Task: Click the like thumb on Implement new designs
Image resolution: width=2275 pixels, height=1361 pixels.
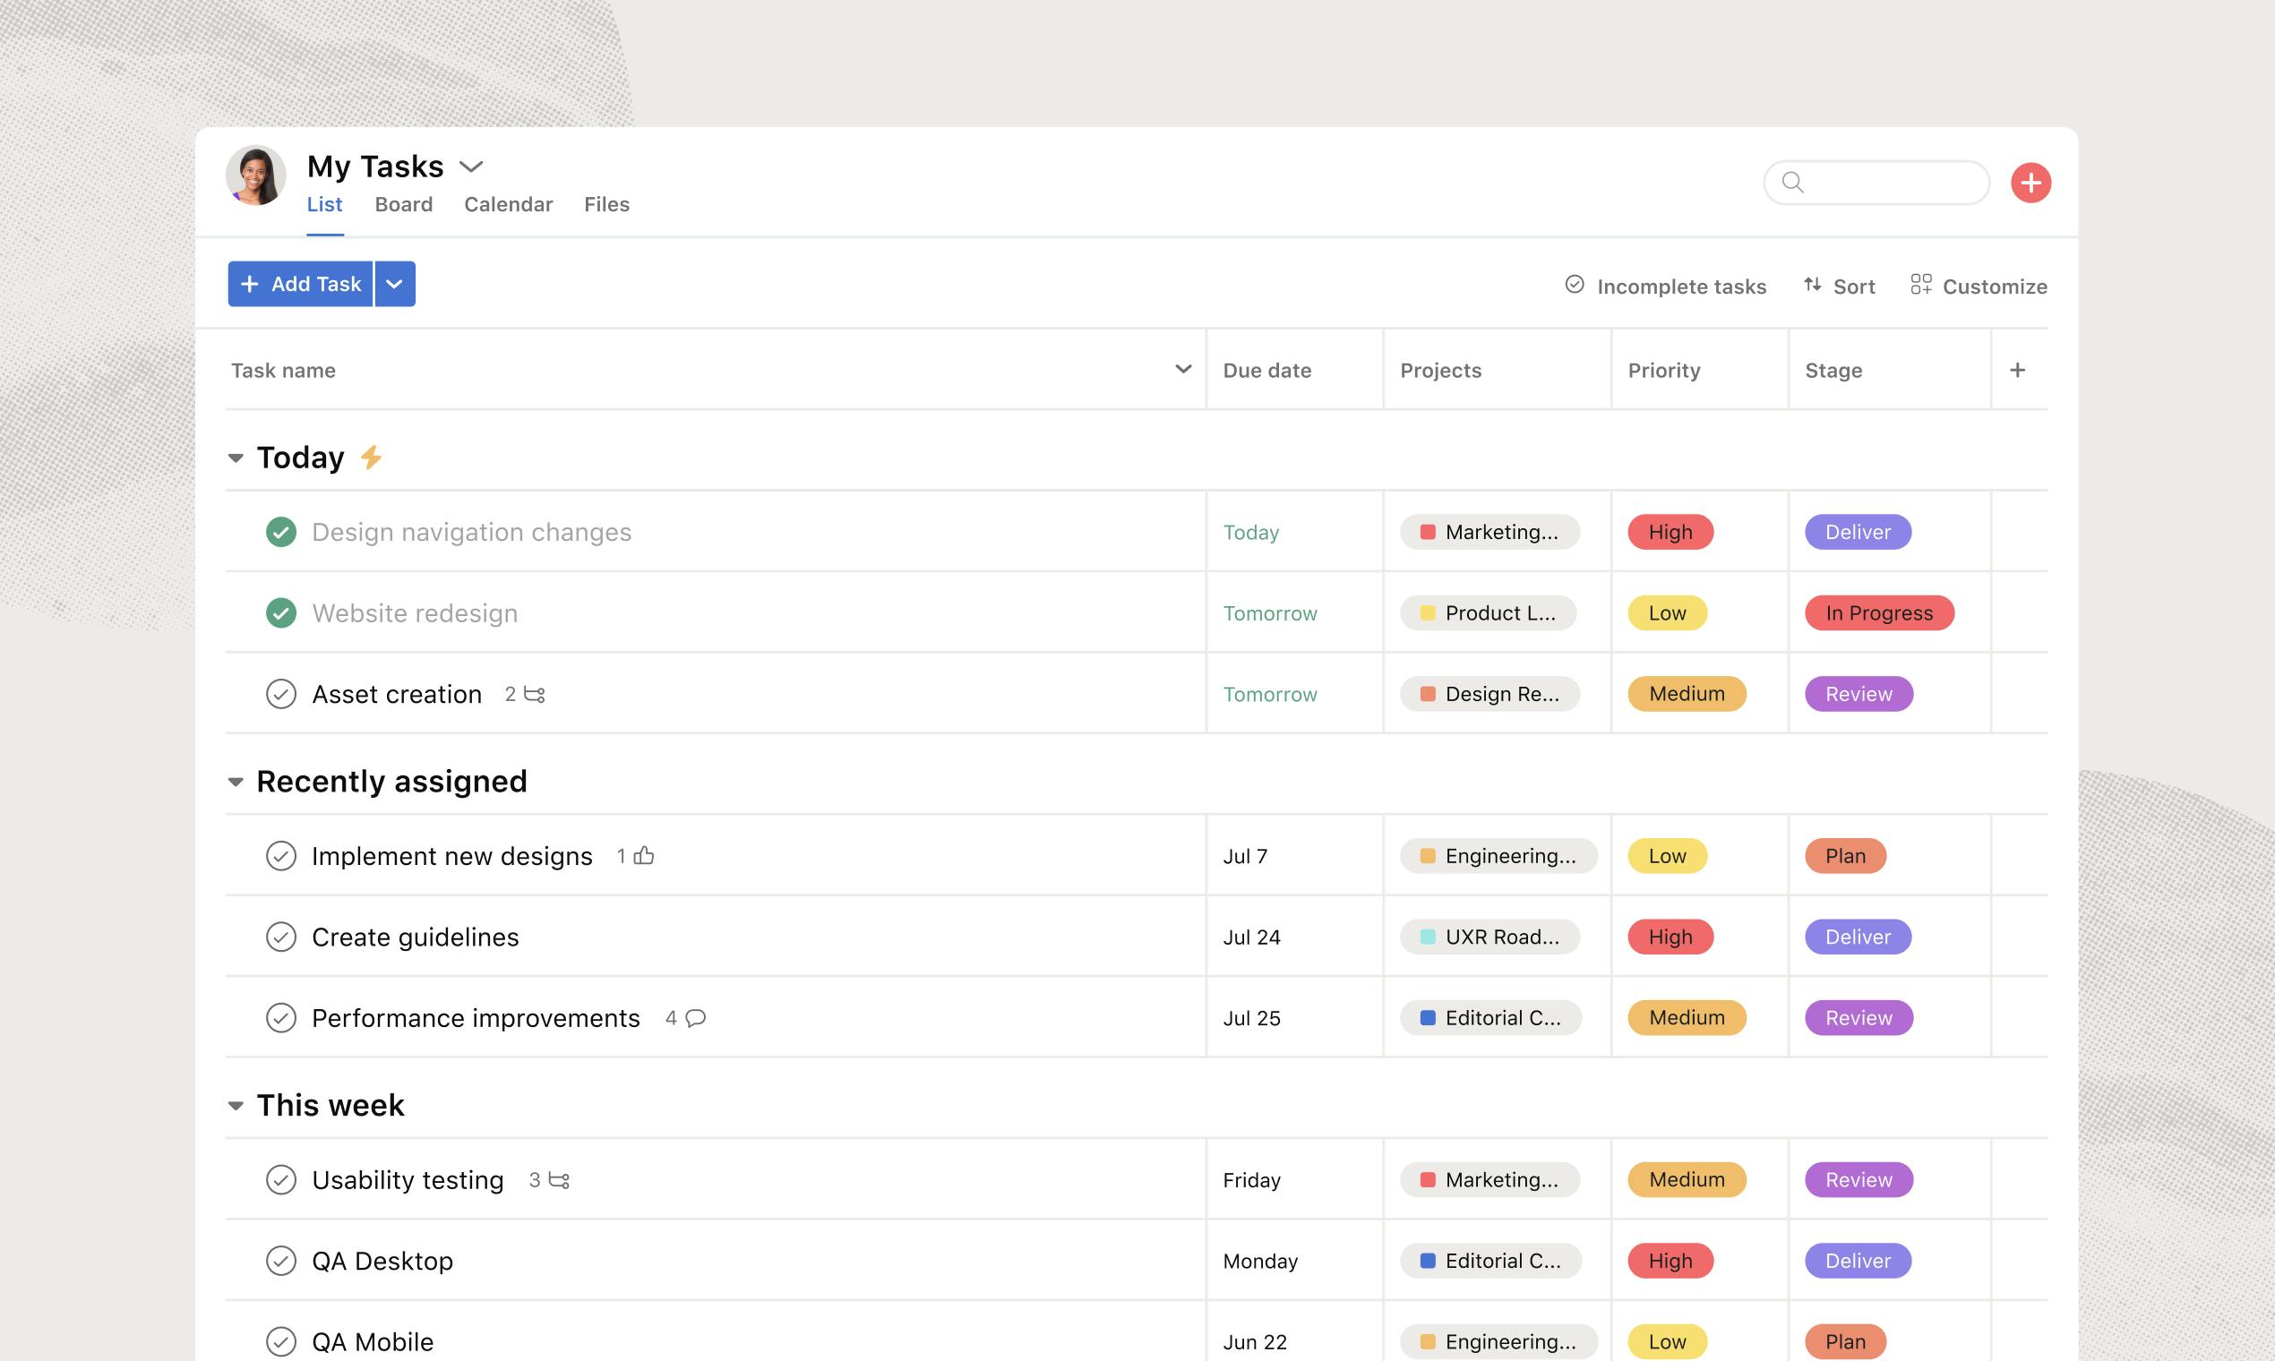Action: point(644,856)
